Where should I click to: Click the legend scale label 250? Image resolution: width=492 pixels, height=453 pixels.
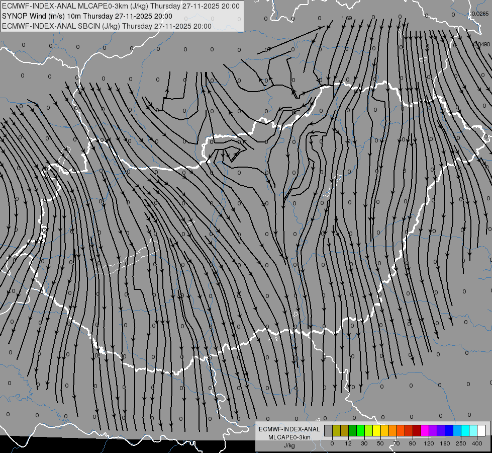pos(461,443)
